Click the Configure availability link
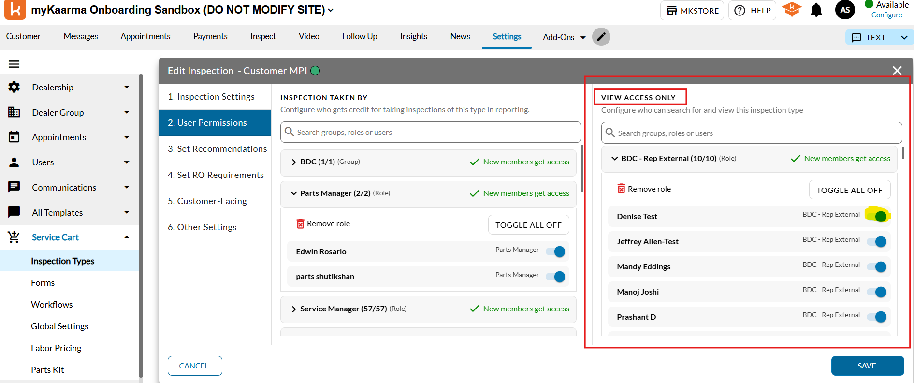 (886, 15)
